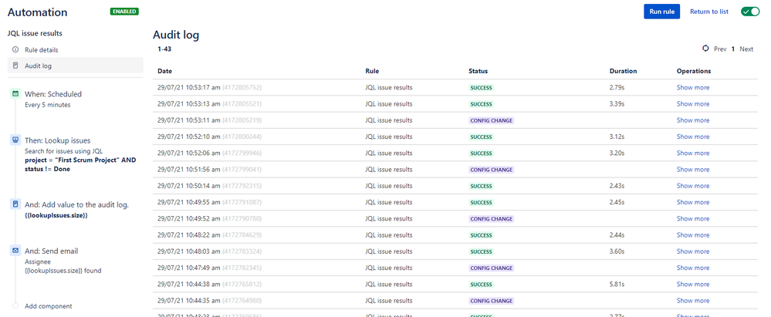The width and height of the screenshot is (771, 317).
Task: Click Return to list link
Action: [709, 12]
